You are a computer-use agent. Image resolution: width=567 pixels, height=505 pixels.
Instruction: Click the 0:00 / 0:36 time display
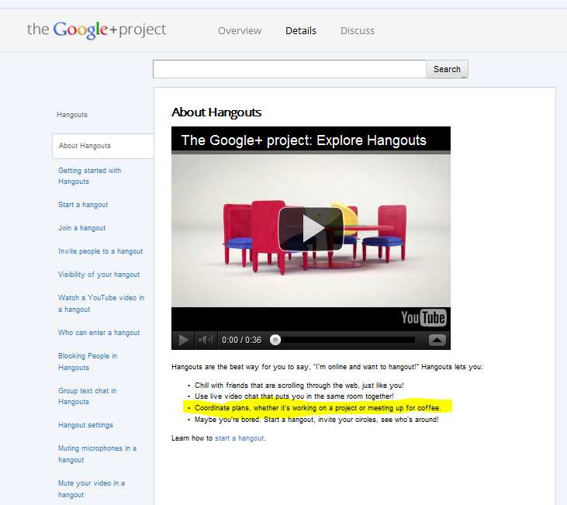click(x=241, y=340)
